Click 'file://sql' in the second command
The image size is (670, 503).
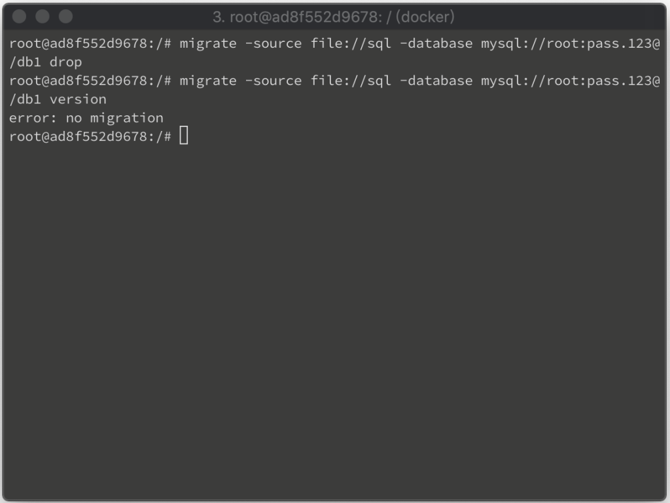(351, 81)
